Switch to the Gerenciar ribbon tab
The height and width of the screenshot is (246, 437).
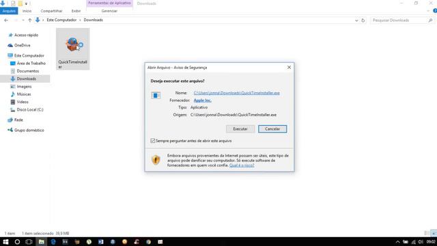(109, 11)
